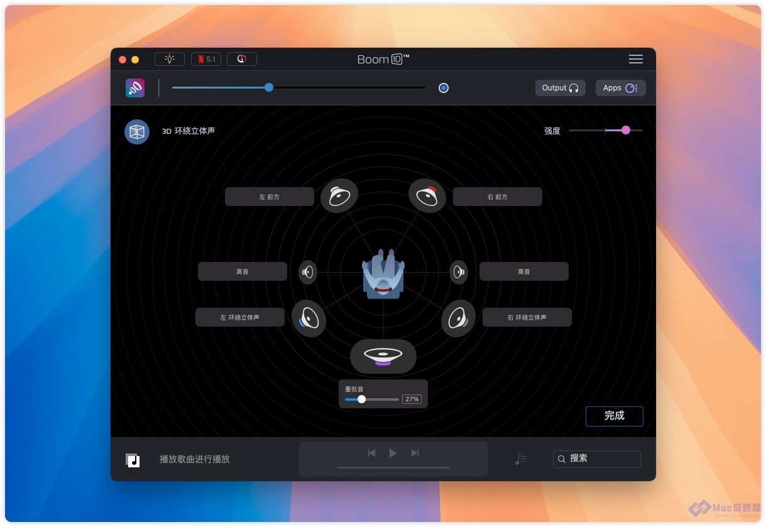Toggle the blue volume power indicator

pyautogui.click(x=444, y=88)
